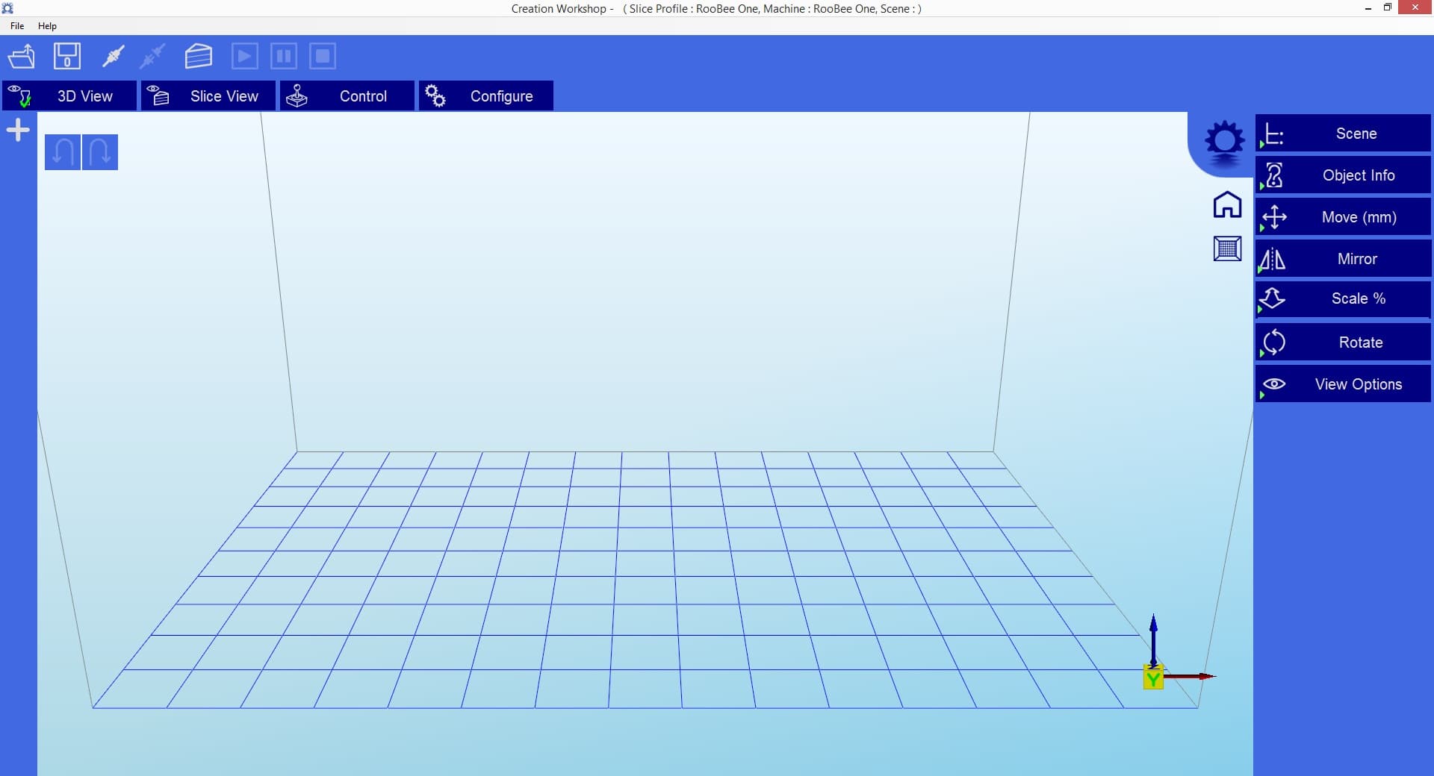Reset the view with the Home icon
Screen dimensions: 1434x776
click(x=1227, y=204)
